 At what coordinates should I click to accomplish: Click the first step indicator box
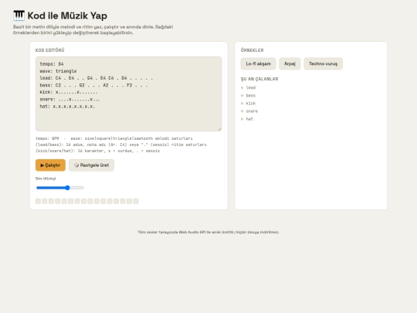point(38,201)
